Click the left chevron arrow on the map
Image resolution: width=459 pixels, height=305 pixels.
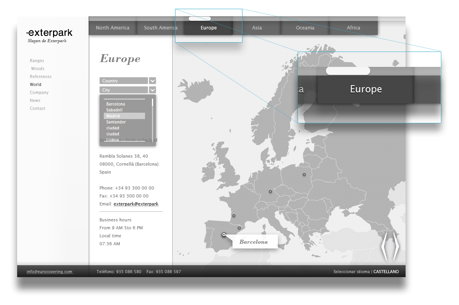click(x=384, y=246)
